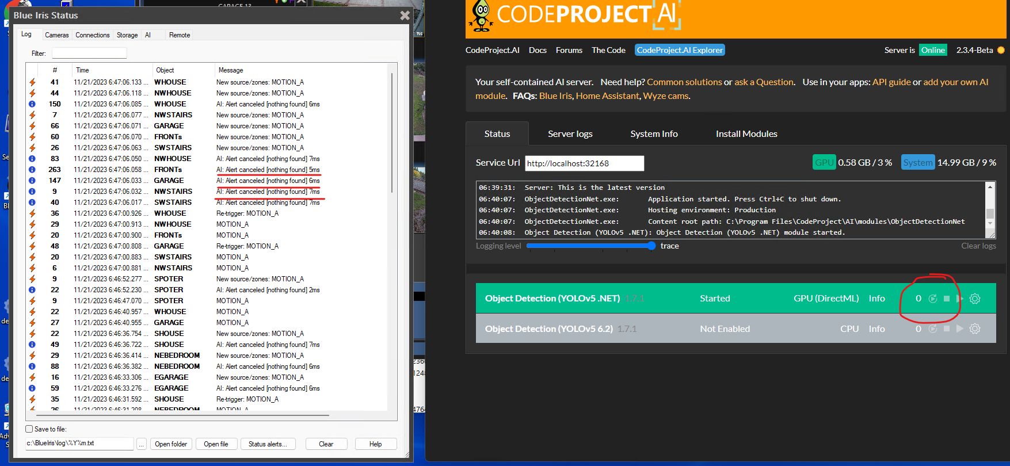Click the CodeProject.AI nav link
1010x466 pixels.
pos(493,50)
